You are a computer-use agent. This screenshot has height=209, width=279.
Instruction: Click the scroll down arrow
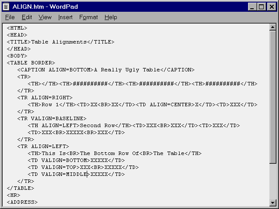pyautogui.click(x=273, y=202)
